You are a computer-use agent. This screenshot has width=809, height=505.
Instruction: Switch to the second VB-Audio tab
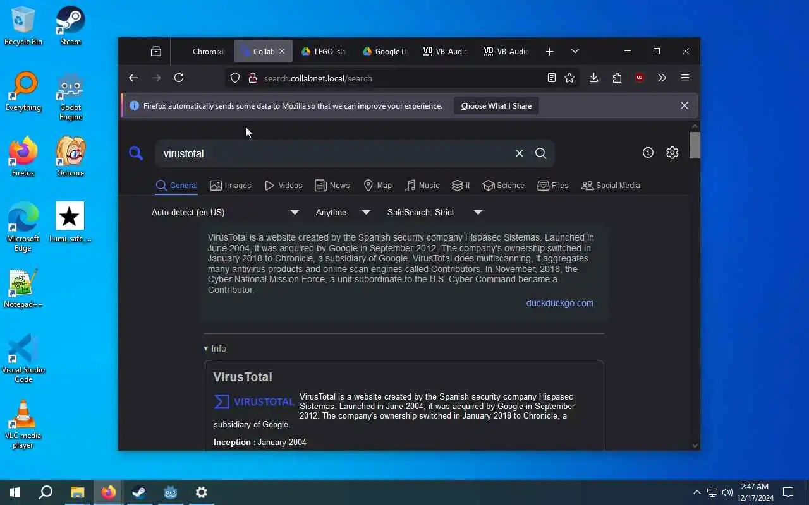coord(506,52)
